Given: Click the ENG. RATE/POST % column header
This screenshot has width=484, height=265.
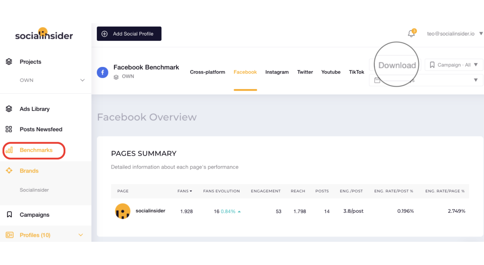Looking at the screenshot, I should pyautogui.click(x=394, y=191).
